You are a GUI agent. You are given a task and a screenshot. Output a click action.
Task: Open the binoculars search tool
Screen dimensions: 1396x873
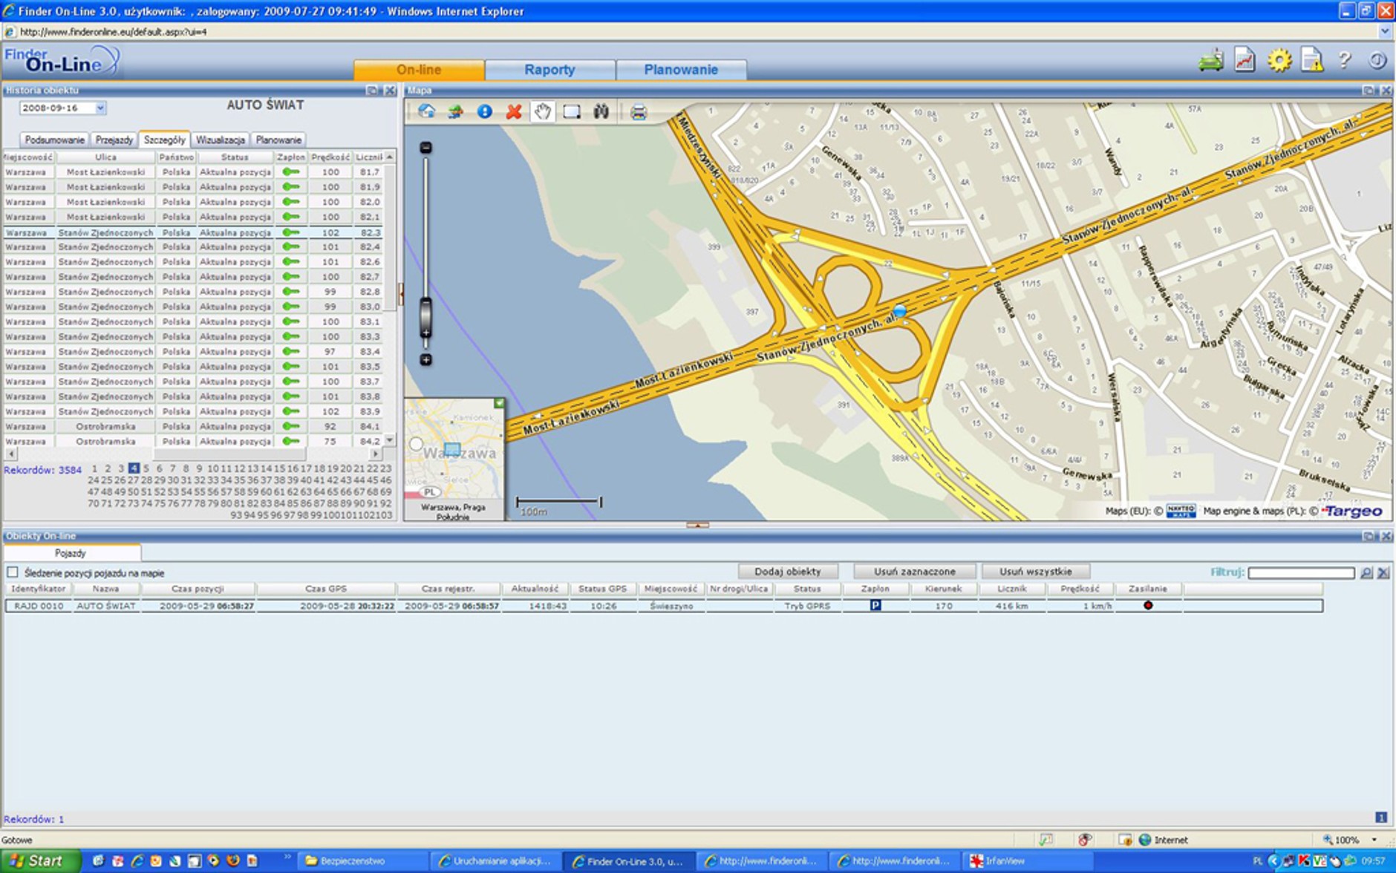tap(601, 111)
